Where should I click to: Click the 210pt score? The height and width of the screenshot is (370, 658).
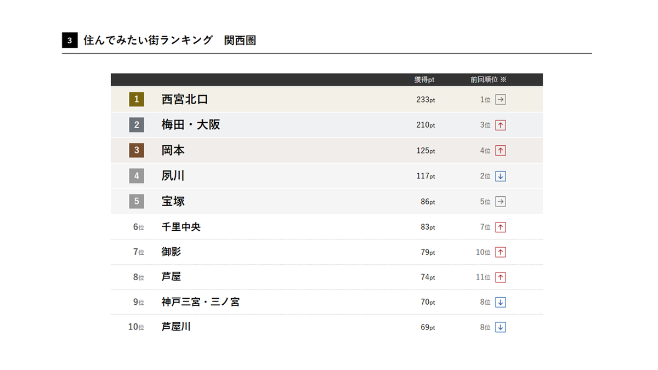click(x=426, y=125)
